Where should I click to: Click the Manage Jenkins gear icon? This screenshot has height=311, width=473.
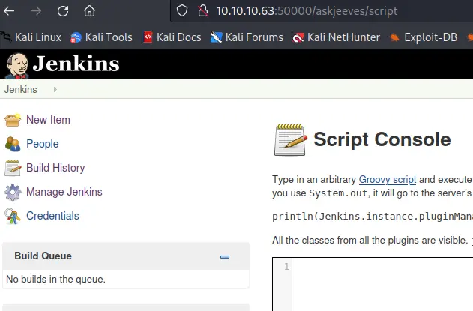13,192
